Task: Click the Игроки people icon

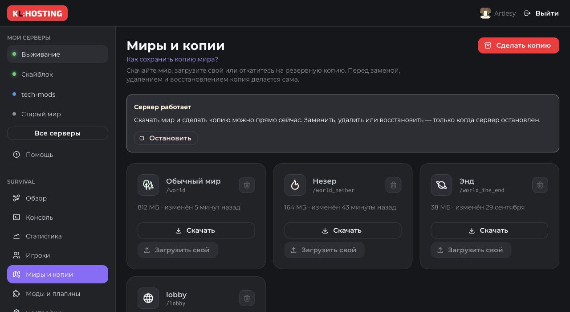Action: 16,255
